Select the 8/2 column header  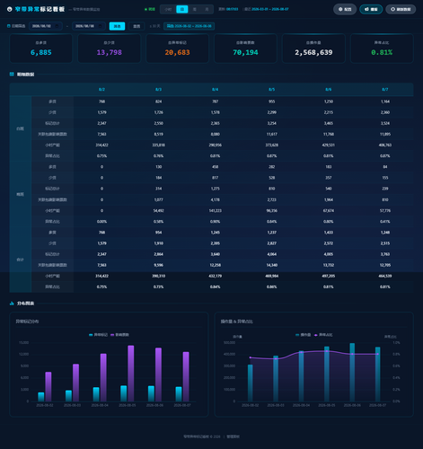pyautogui.click(x=101, y=90)
